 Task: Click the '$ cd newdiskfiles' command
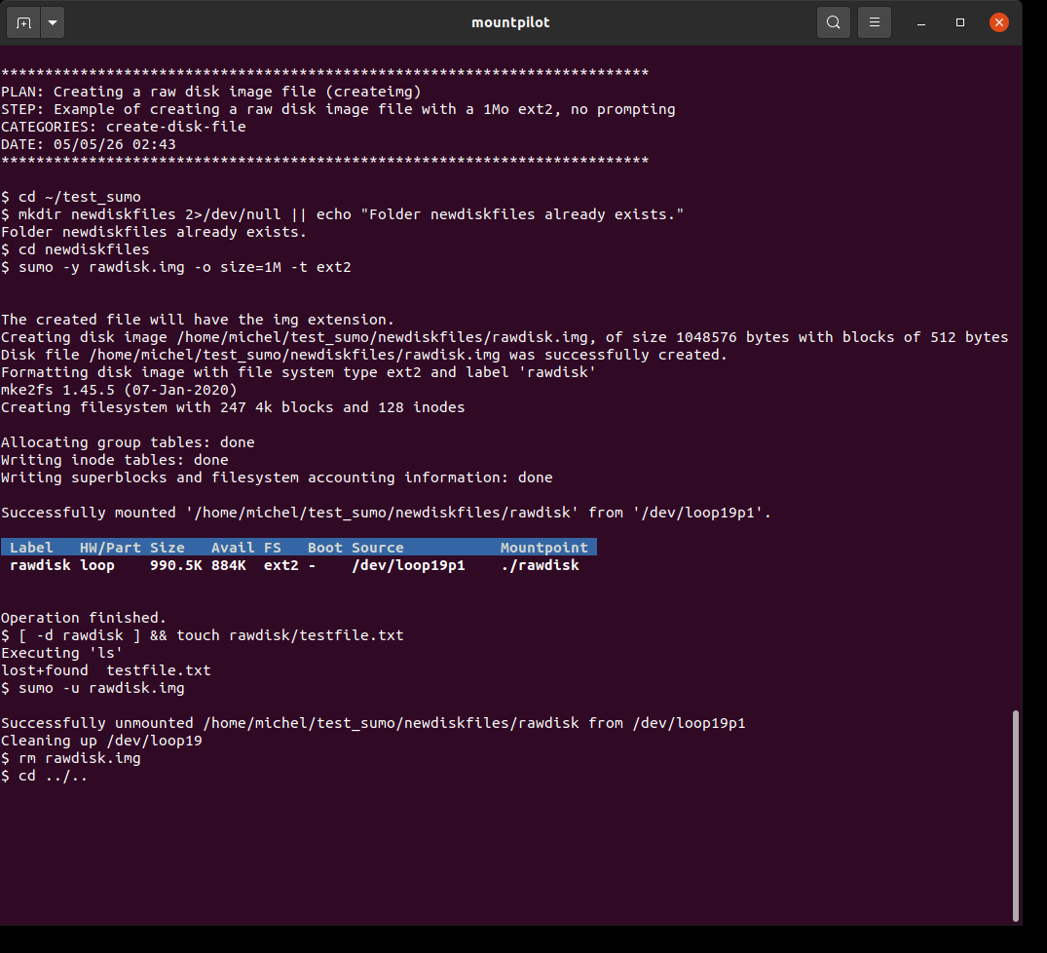(75, 249)
